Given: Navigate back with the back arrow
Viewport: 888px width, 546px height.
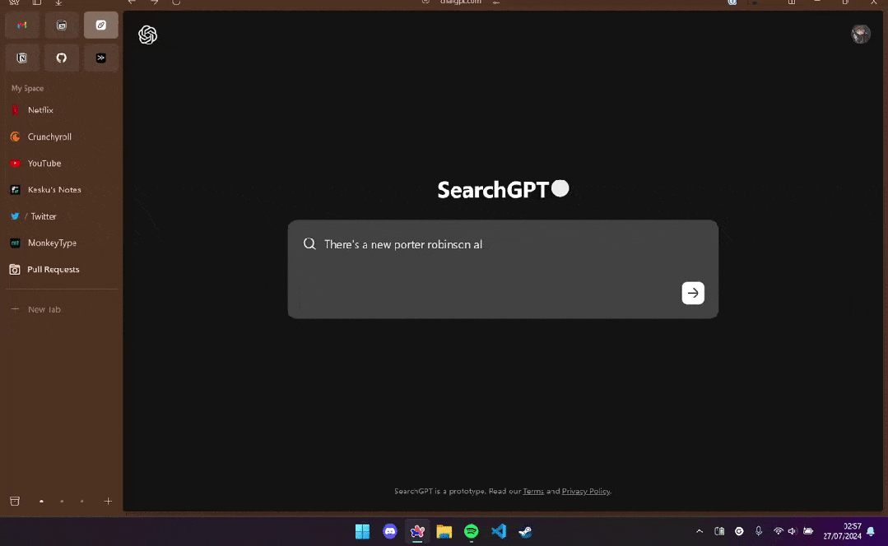Looking at the screenshot, I should pyautogui.click(x=131, y=3).
